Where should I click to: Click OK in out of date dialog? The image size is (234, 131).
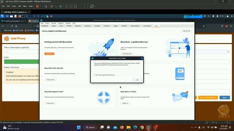click(x=137, y=80)
